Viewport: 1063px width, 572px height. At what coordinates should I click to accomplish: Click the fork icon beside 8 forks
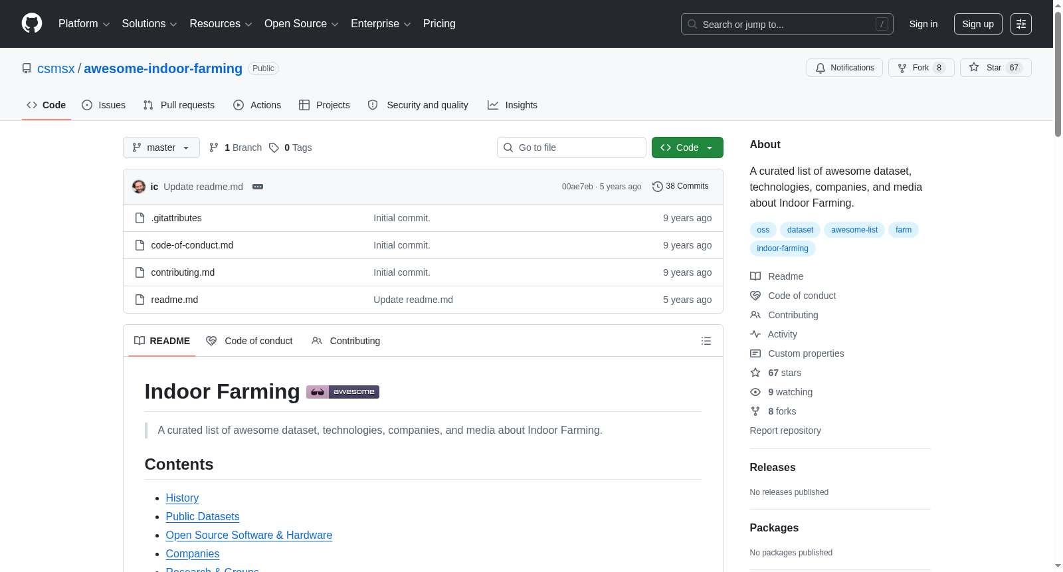[x=755, y=411]
